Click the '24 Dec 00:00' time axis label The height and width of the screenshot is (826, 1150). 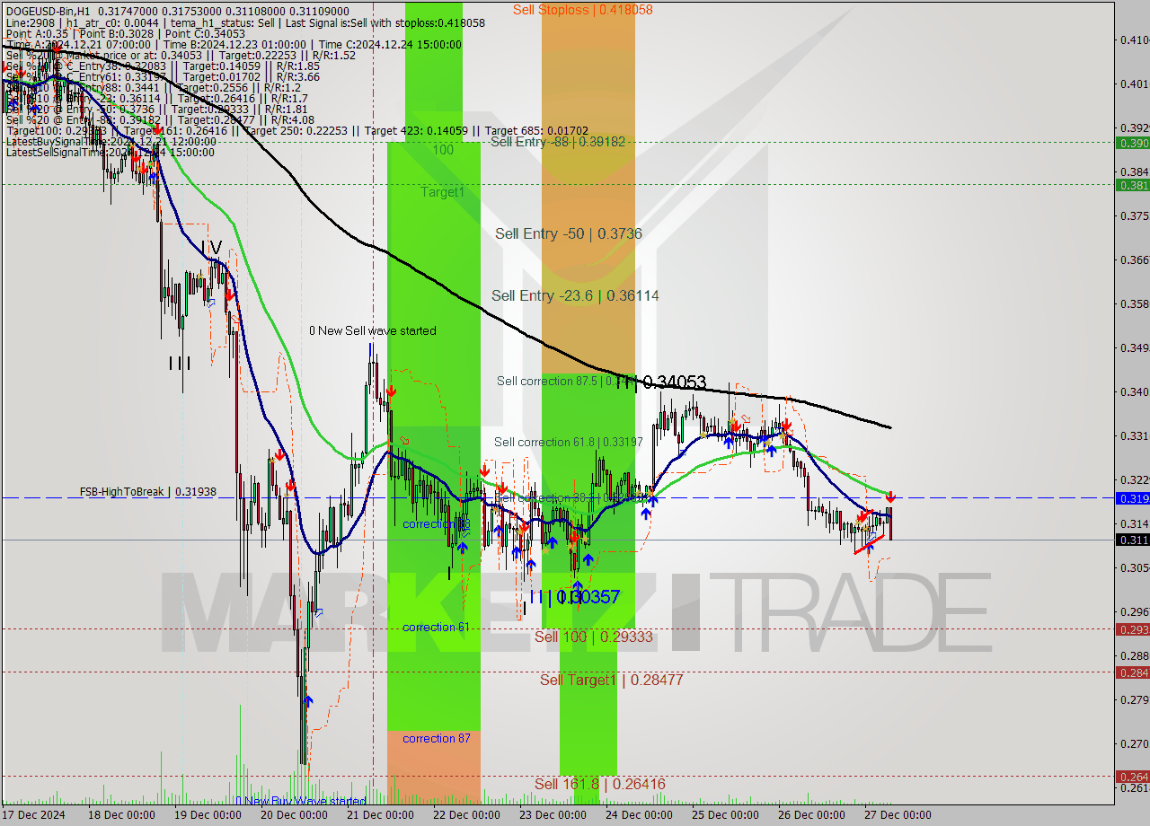[x=638, y=815]
